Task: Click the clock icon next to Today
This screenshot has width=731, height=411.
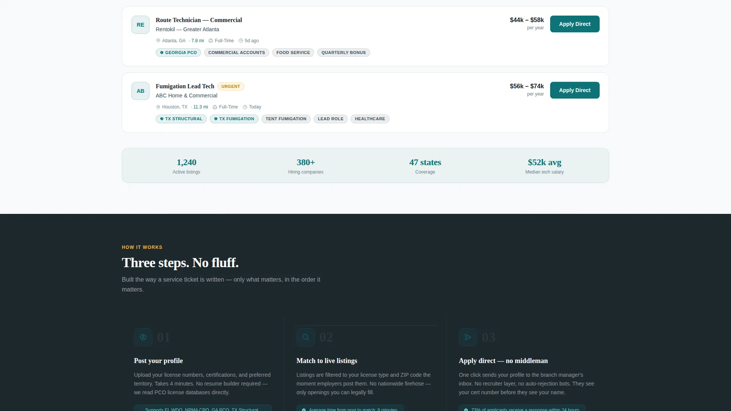Action: pos(245,107)
